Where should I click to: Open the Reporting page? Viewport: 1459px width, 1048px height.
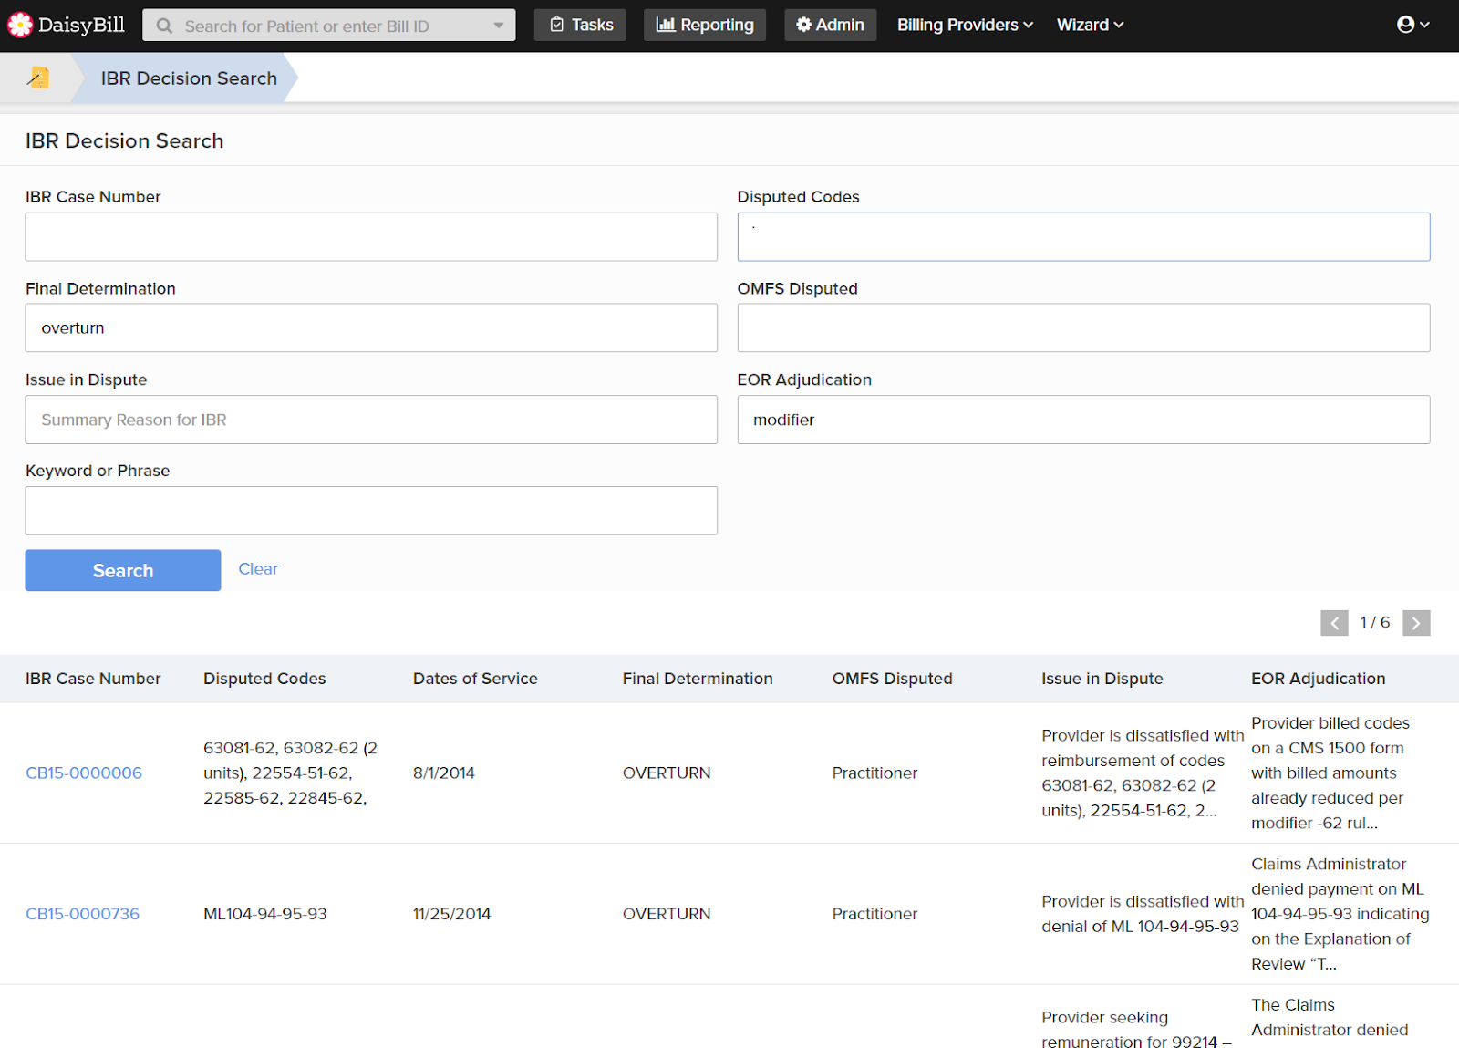pos(705,25)
